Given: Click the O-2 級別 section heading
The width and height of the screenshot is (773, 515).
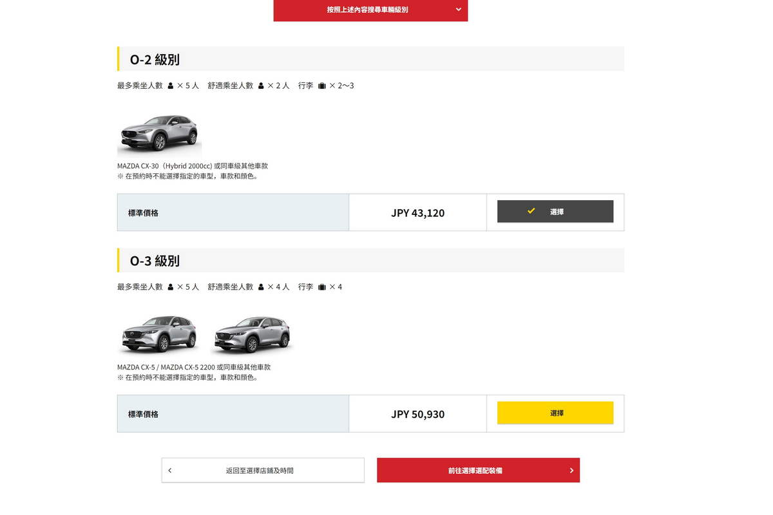Looking at the screenshot, I should 155,60.
